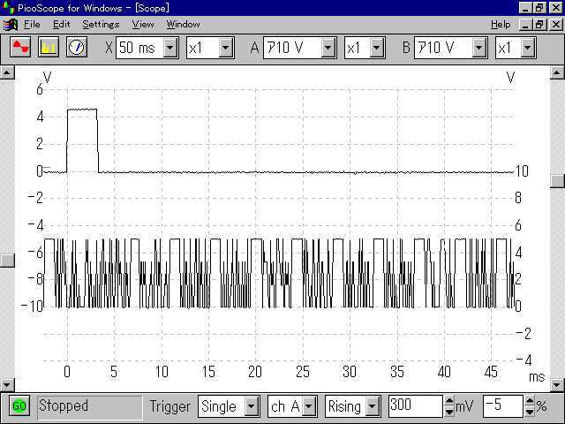
Task: Expand the X timebase 50 ms dropdown
Action: coord(170,47)
